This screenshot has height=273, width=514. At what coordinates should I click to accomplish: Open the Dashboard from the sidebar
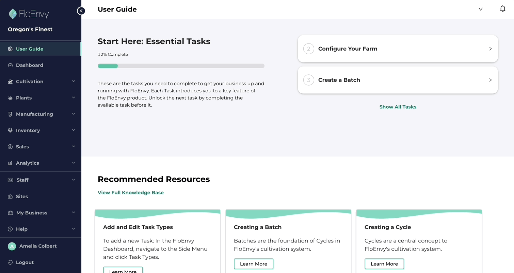click(x=30, y=65)
